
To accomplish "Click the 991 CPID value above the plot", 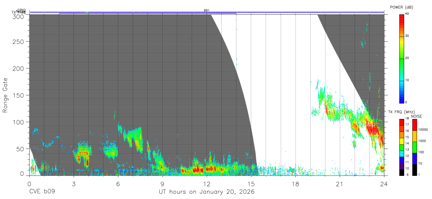I will point(207,11).
